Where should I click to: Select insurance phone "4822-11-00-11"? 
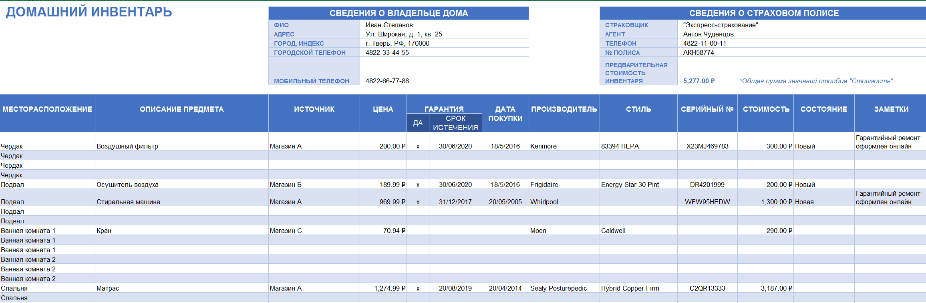click(x=801, y=43)
